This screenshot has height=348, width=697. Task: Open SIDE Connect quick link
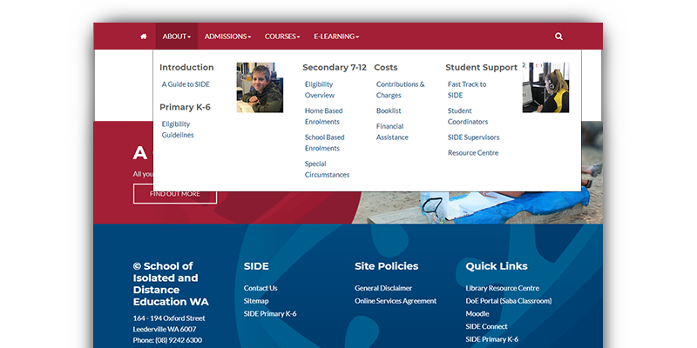click(x=486, y=327)
